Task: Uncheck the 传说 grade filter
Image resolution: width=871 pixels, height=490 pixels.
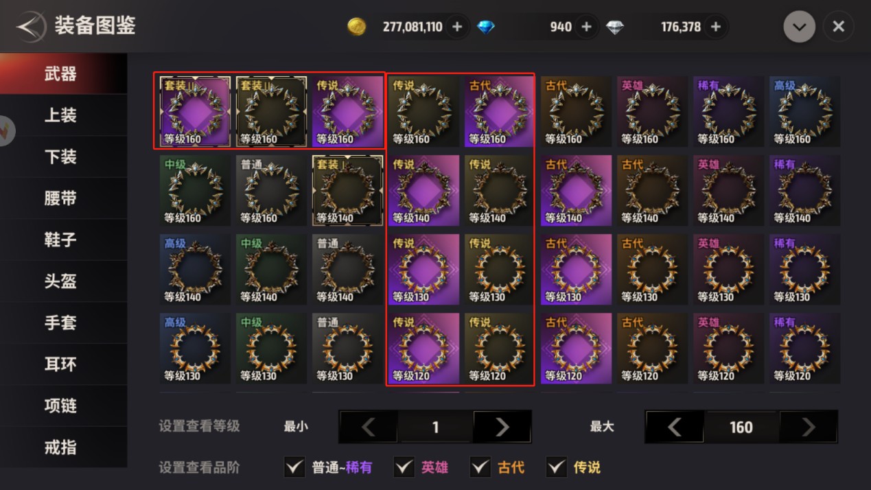Action: 557,467
